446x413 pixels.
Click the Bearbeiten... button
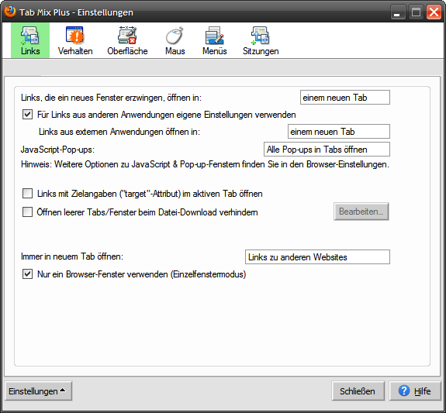(x=361, y=212)
